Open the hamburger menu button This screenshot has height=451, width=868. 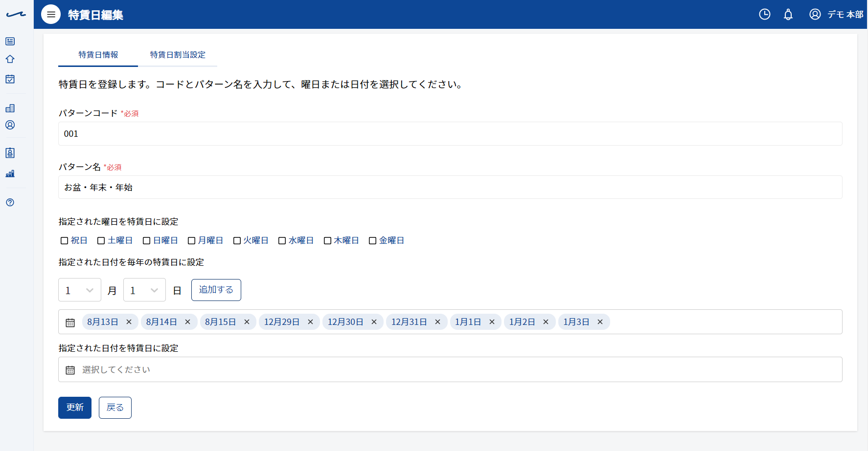pos(51,15)
